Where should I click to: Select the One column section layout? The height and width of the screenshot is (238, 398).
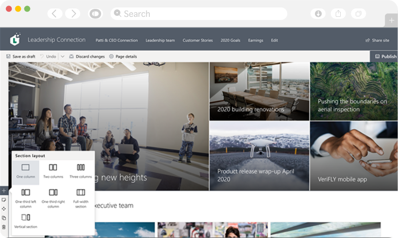pos(25,171)
